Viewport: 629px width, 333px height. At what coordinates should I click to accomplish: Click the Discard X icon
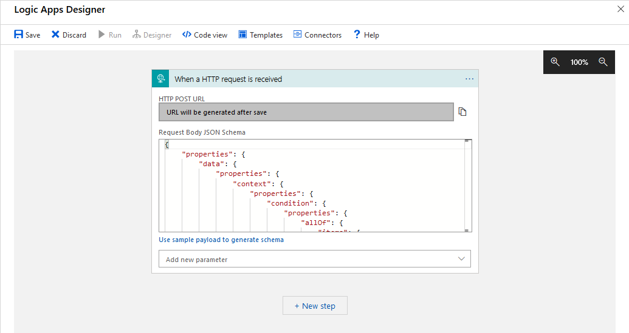55,35
